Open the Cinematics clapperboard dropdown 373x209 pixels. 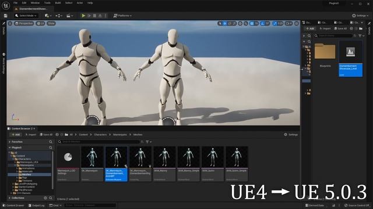pyautogui.click(x=69, y=16)
